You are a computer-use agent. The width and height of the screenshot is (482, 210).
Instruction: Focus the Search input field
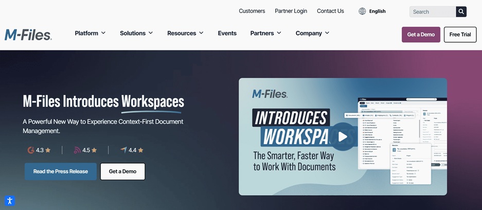click(x=433, y=12)
